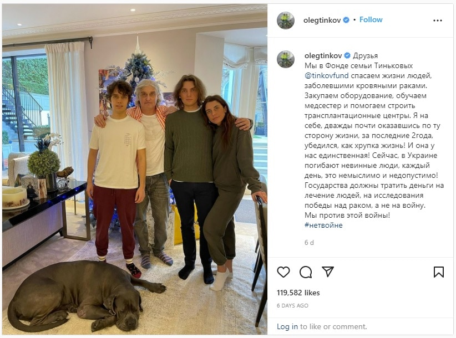Open olegtinkov username in the caption
Viewport: 456px width, 338px height.
coord(323,55)
